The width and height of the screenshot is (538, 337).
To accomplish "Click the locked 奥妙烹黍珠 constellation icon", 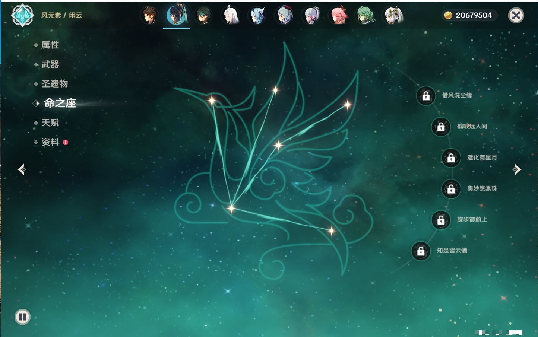I will [451, 189].
